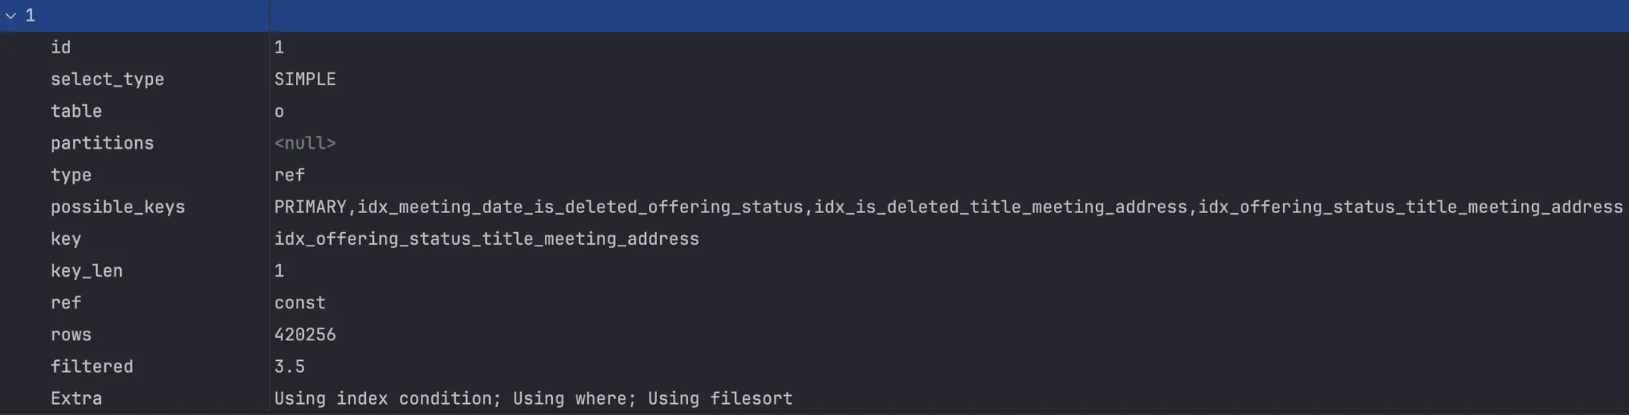Click the Extra field label
This screenshot has width=1629, height=415.
click(76, 398)
